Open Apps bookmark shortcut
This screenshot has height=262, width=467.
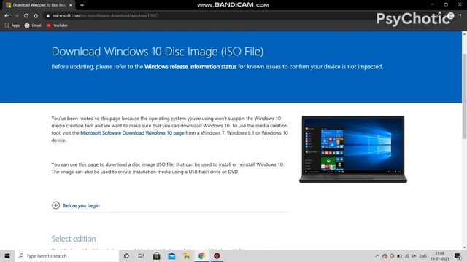(12, 25)
